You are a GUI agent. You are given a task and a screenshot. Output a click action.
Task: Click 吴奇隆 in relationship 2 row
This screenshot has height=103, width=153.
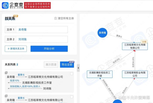click(x=11, y=100)
